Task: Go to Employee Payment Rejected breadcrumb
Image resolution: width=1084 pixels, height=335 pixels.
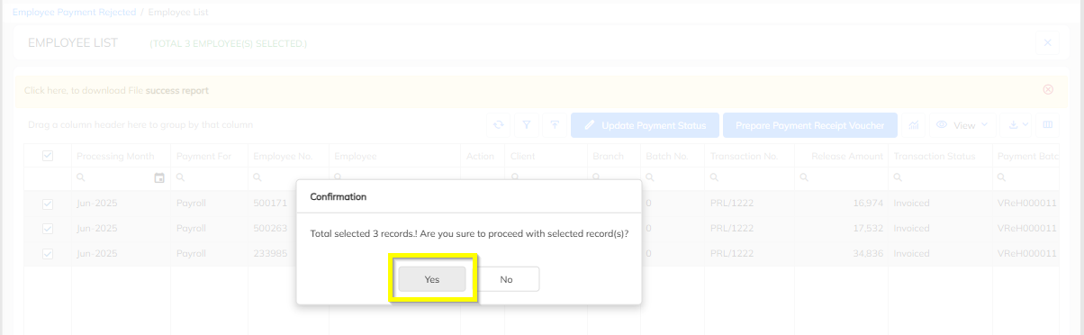Action: [74, 13]
